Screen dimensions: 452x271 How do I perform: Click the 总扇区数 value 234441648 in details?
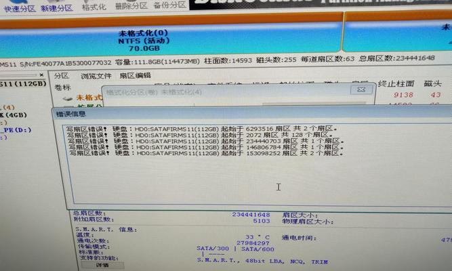pos(251,215)
